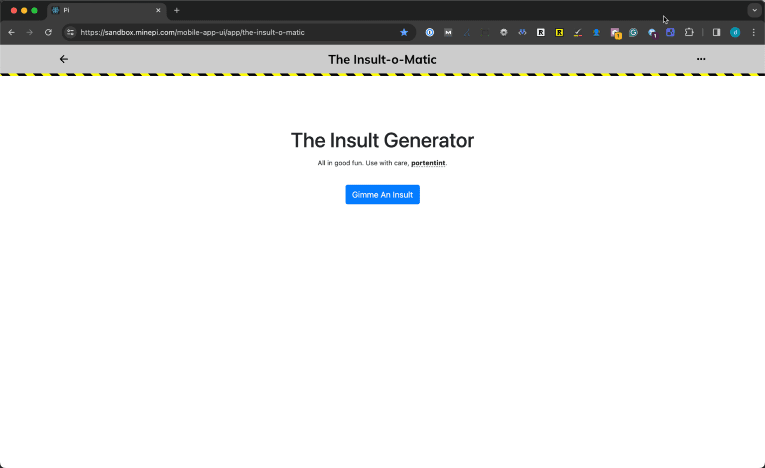Open the portentint link
Screen dimensions: 765x468
(x=428, y=163)
